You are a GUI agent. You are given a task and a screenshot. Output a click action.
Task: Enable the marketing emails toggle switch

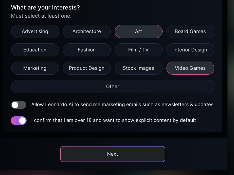click(x=19, y=105)
